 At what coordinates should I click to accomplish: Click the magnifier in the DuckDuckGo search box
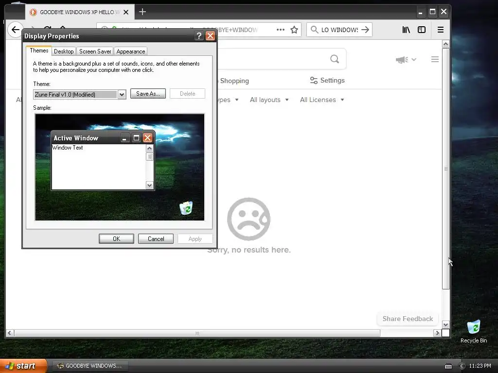point(335,59)
